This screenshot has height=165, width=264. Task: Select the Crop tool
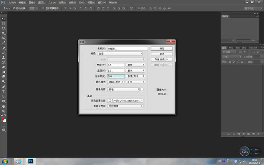tap(4, 38)
